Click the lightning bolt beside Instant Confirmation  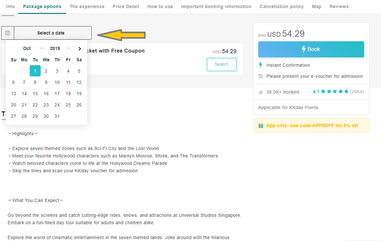pyautogui.click(x=261, y=65)
